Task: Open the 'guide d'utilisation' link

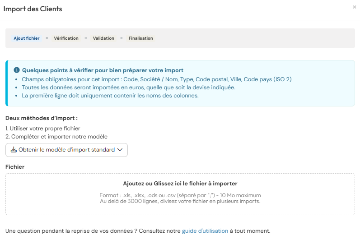Action: [205, 231]
